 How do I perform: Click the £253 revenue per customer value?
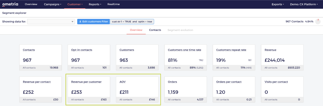click(77, 92)
